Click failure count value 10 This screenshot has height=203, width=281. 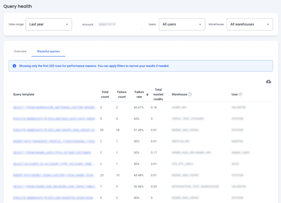(x=117, y=175)
